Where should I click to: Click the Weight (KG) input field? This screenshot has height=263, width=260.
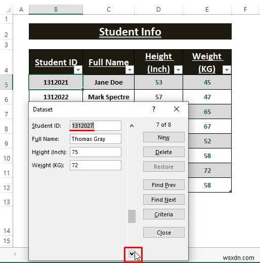[x=96, y=165]
